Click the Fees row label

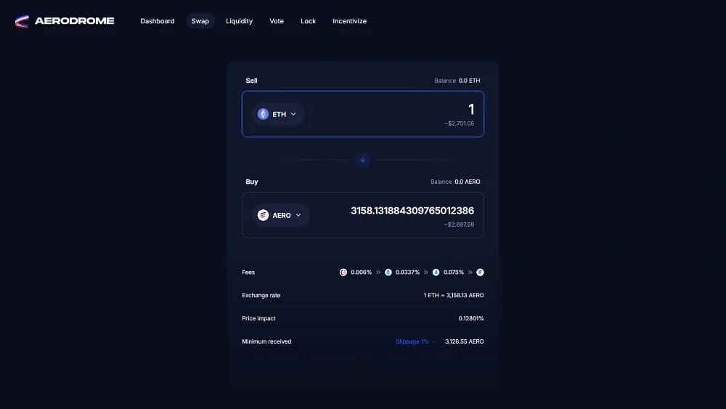(x=248, y=272)
